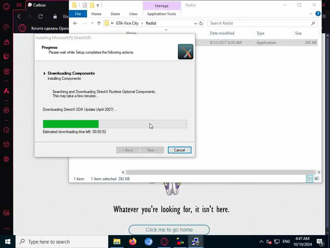Click the horizontal scrollbar in Explorer
This screenshot has height=248, width=330.
coord(221,172)
